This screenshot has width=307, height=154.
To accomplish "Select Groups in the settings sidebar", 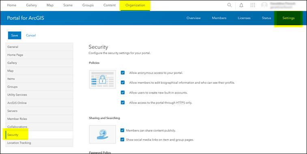I will (x=39, y=87).
